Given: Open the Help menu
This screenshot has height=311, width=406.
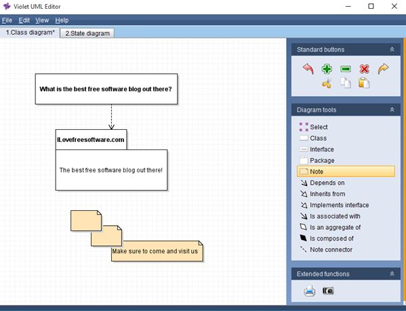Looking at the screenshot, I should click(62, 20).
